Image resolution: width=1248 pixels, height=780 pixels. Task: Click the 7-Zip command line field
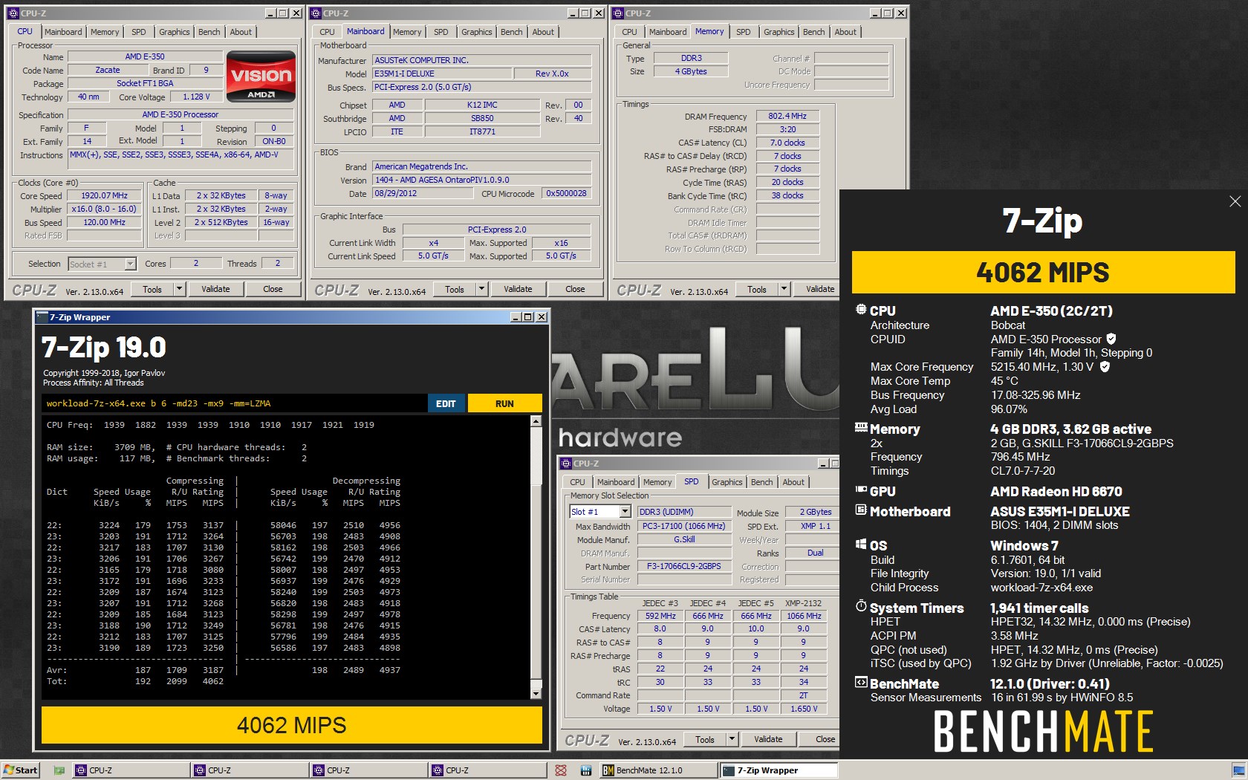point(233,403)
